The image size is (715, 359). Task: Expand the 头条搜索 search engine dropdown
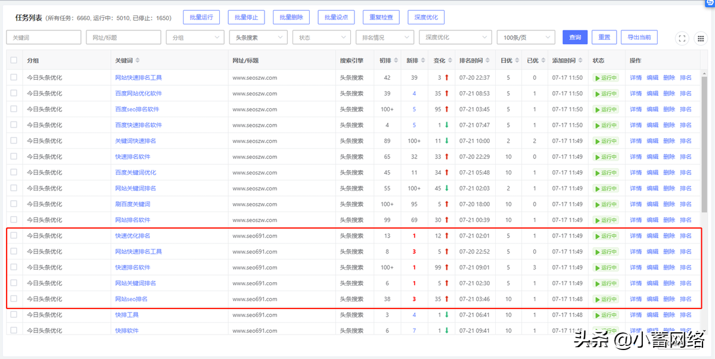click(x=259, y=38)
